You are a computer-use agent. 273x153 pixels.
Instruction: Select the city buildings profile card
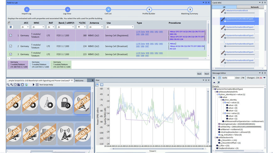point(48,134)
